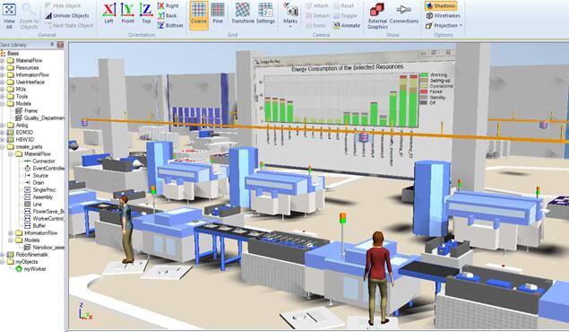Open the grid Settings icon

point(265,13)
